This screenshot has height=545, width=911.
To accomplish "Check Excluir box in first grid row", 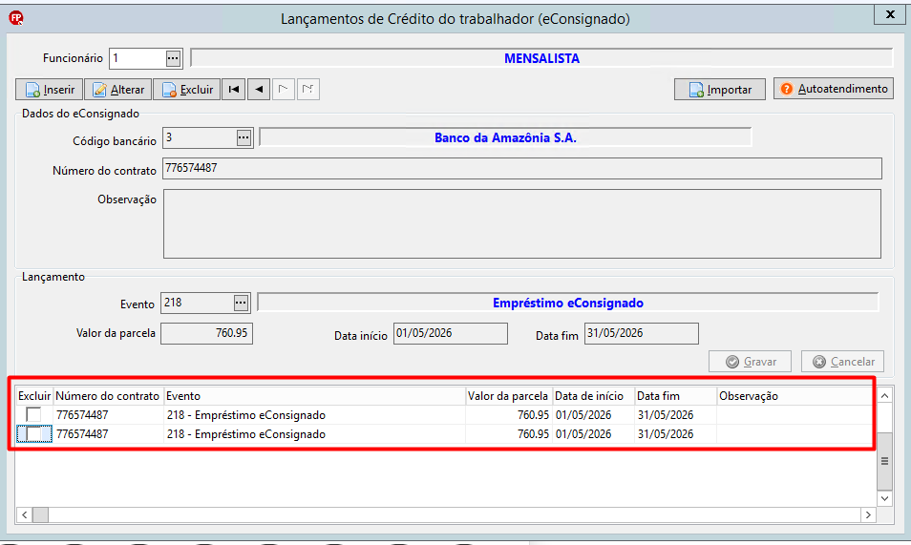I will point(33,415).
